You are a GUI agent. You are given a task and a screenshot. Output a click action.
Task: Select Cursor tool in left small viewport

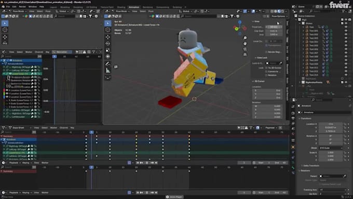(5, 30)
